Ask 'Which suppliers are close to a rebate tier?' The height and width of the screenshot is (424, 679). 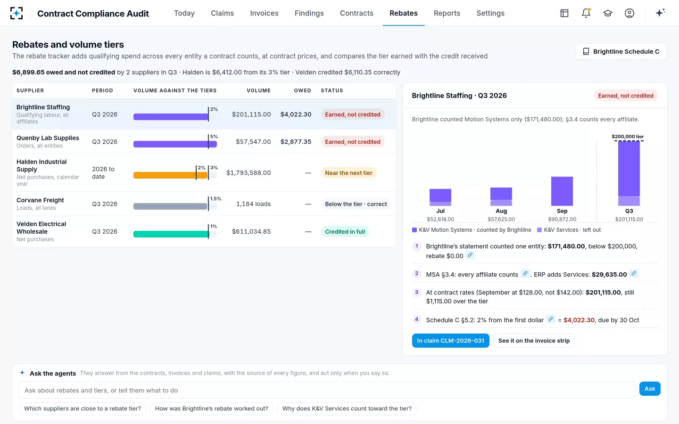(x=83, y=408)
